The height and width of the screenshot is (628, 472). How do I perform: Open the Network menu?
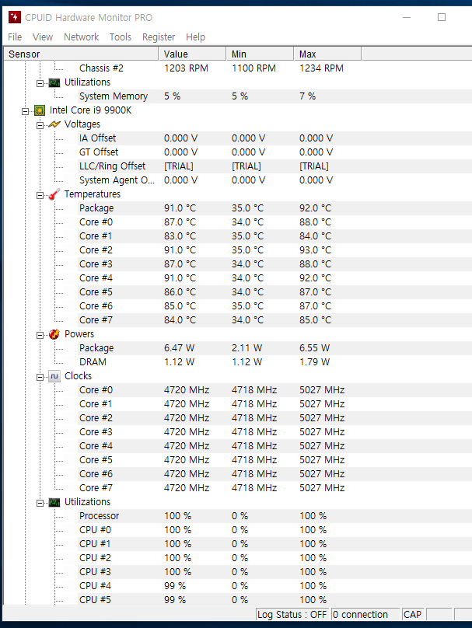click(x=81, y=37)
